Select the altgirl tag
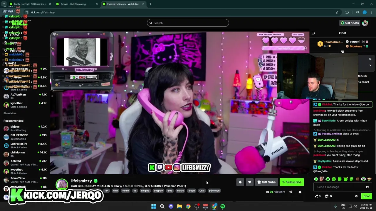Image resolution: width=376 pixels, height=211 pixels. pyautogui.click(x=192, y=191)
